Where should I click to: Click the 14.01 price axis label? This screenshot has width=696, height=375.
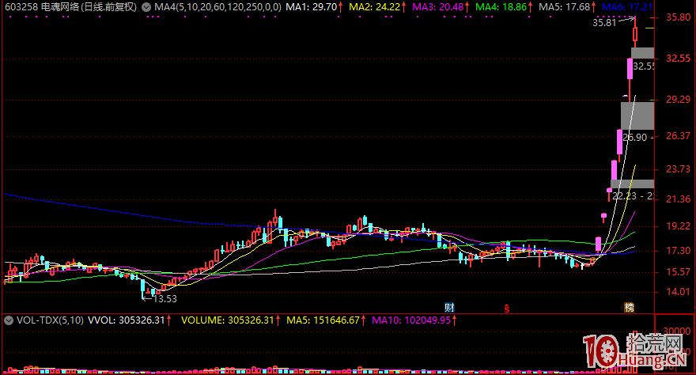[x=679, y=292]
